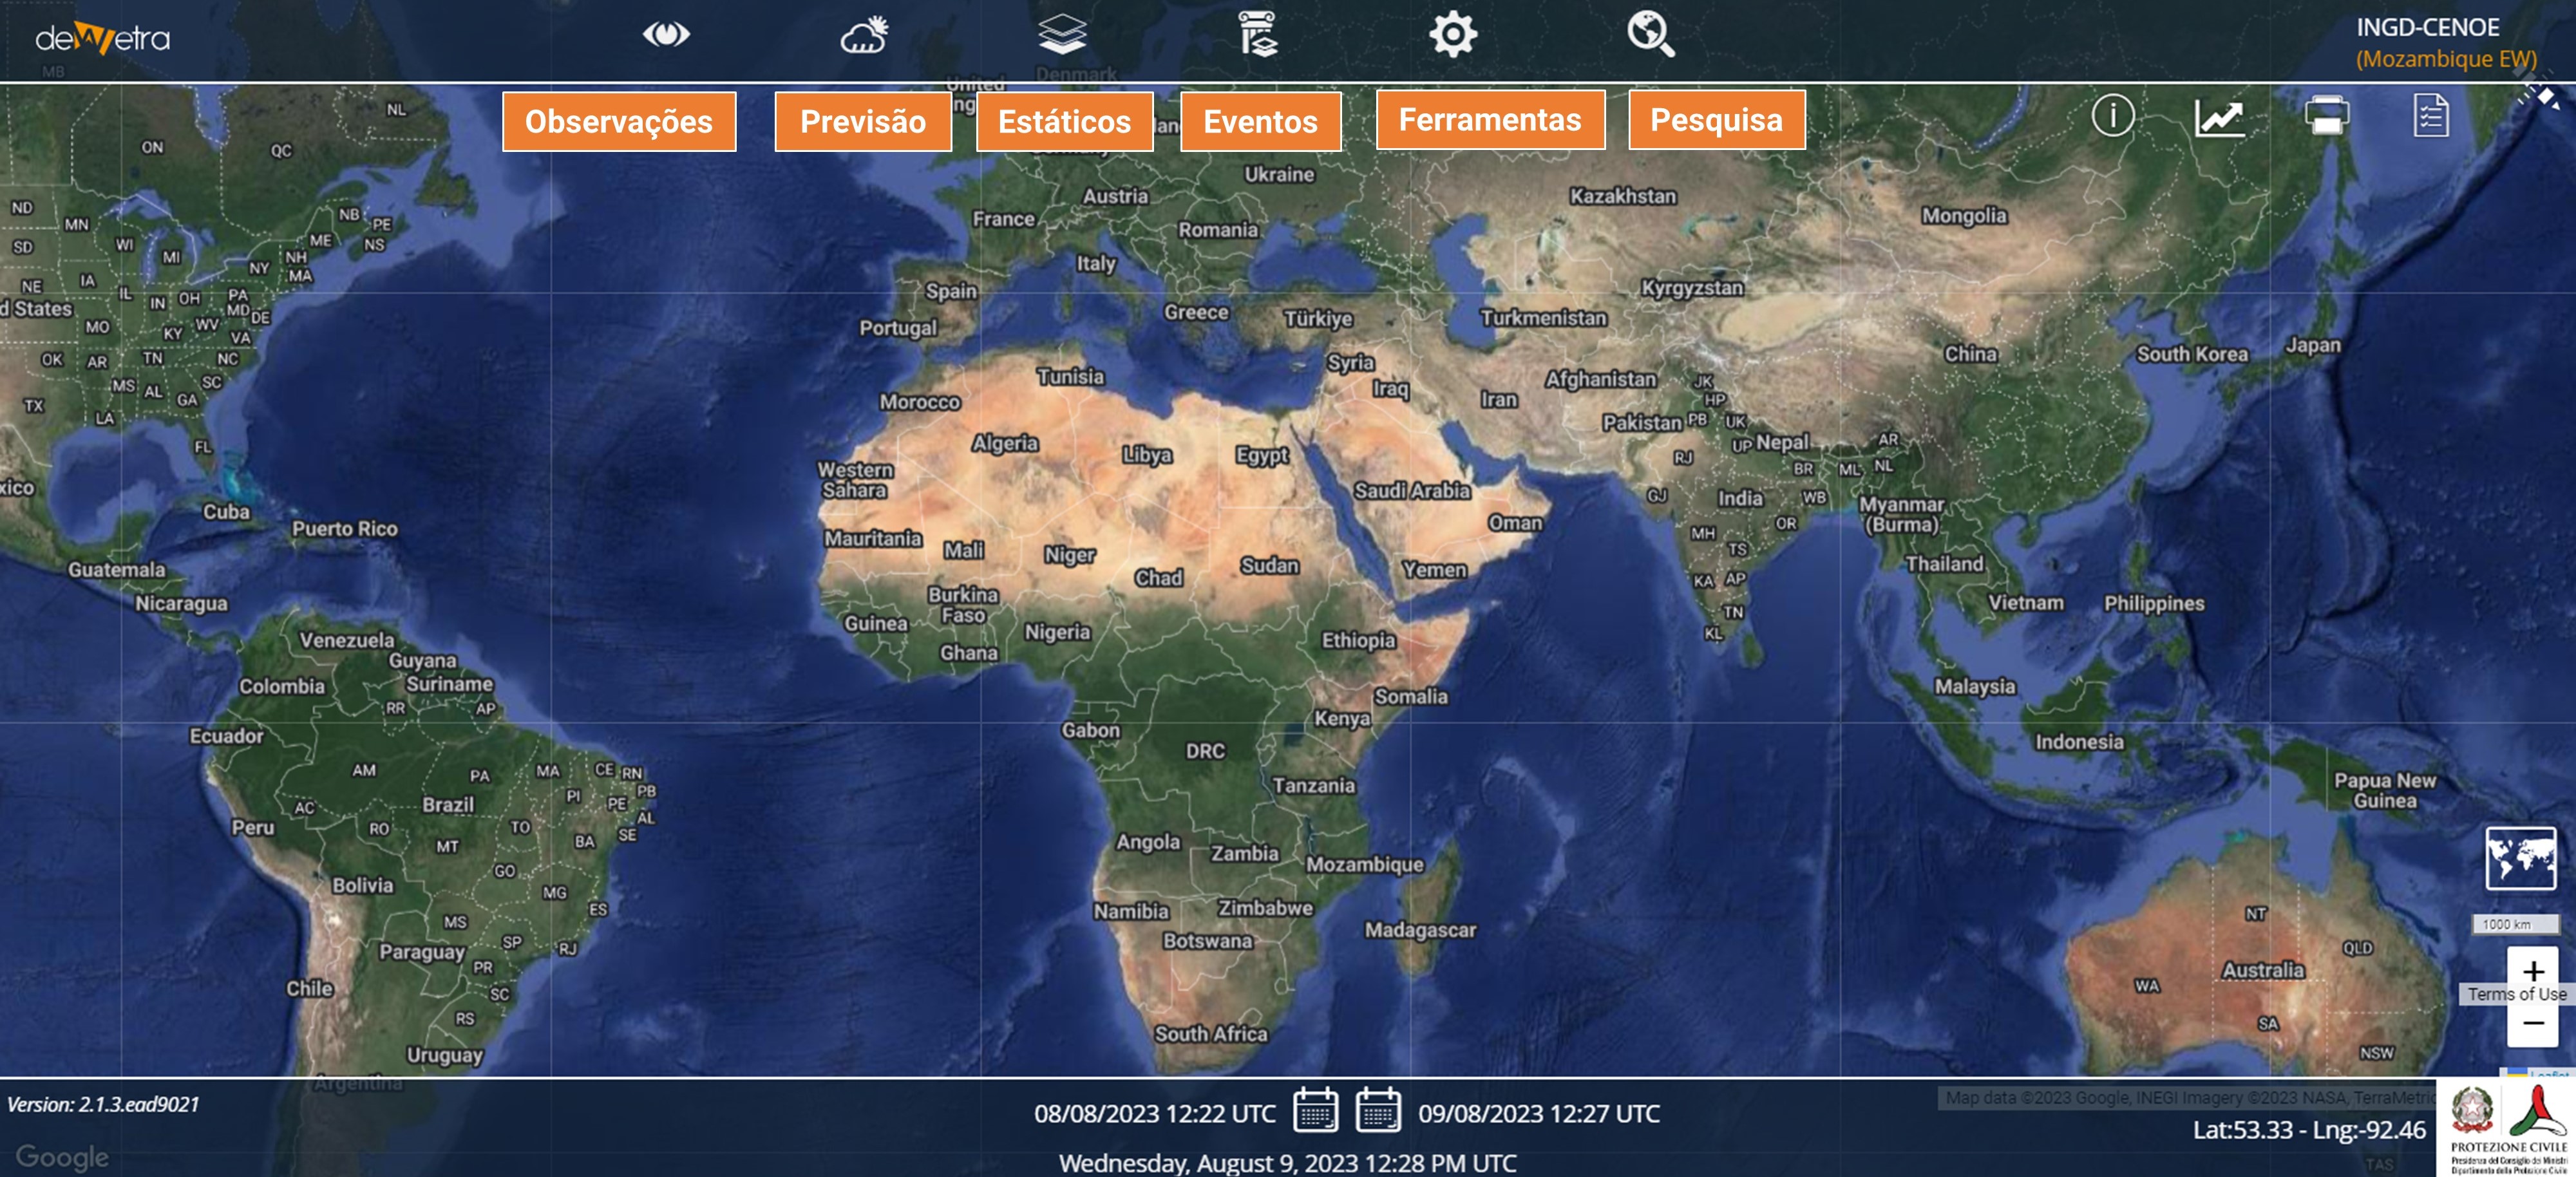Viewport: 2576px width, 1177px height.
Task: Zoom in with the plus button
Action: click(2533, 971)
